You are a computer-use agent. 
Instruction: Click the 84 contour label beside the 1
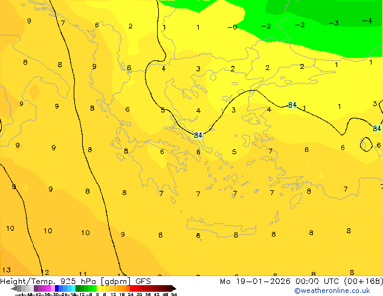click(x=292, y=105)
